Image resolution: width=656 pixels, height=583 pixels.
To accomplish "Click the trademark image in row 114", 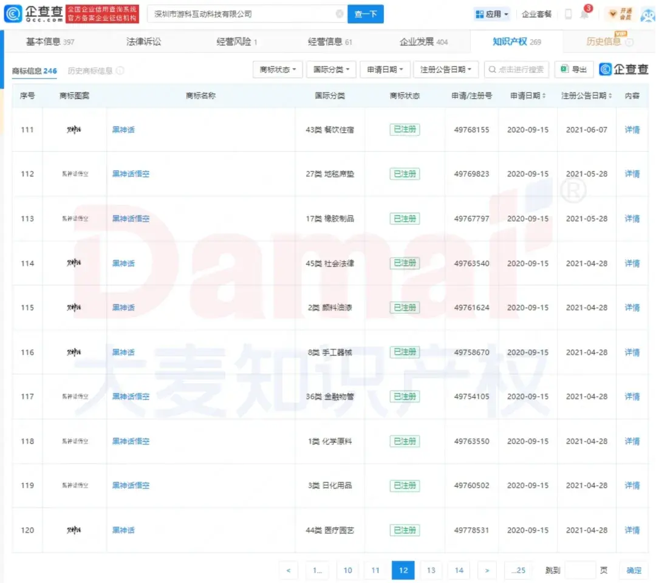I will (74, 263).
